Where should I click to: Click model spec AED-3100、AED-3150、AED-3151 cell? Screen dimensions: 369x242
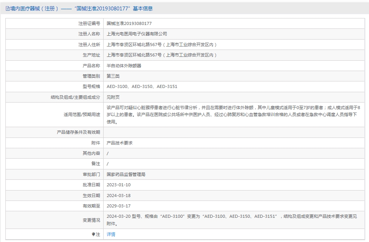tap(142, 86)
